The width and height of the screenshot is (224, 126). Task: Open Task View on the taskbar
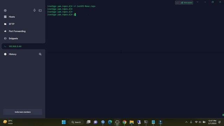(89, 122)
